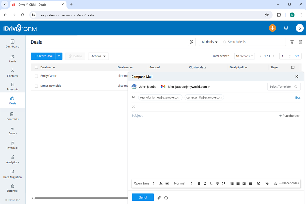Viewport: 306px width, 204px height.
Task: Select the checkbox next to Emily Carter
Action: tap(36, 75)
